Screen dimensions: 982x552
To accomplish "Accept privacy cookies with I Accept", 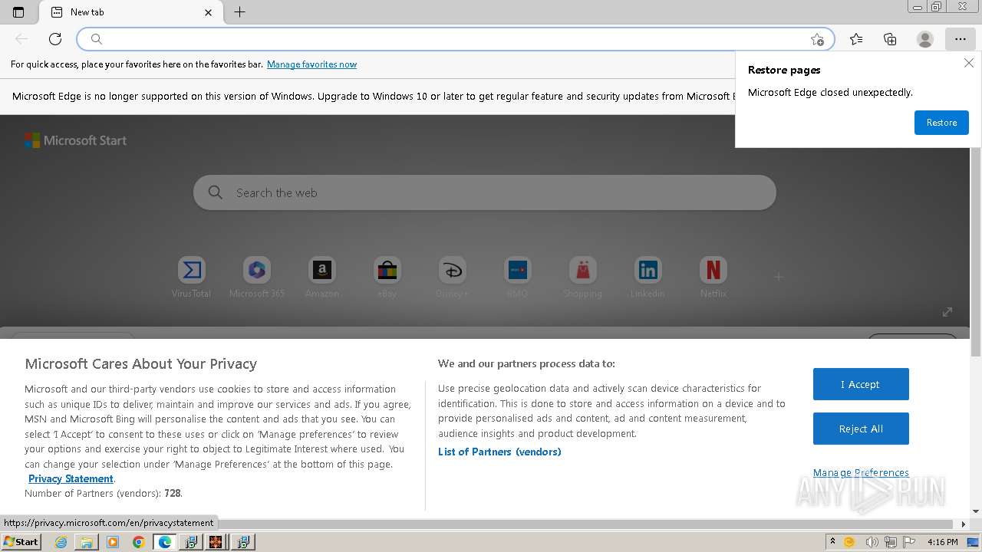I will (861, 384).
